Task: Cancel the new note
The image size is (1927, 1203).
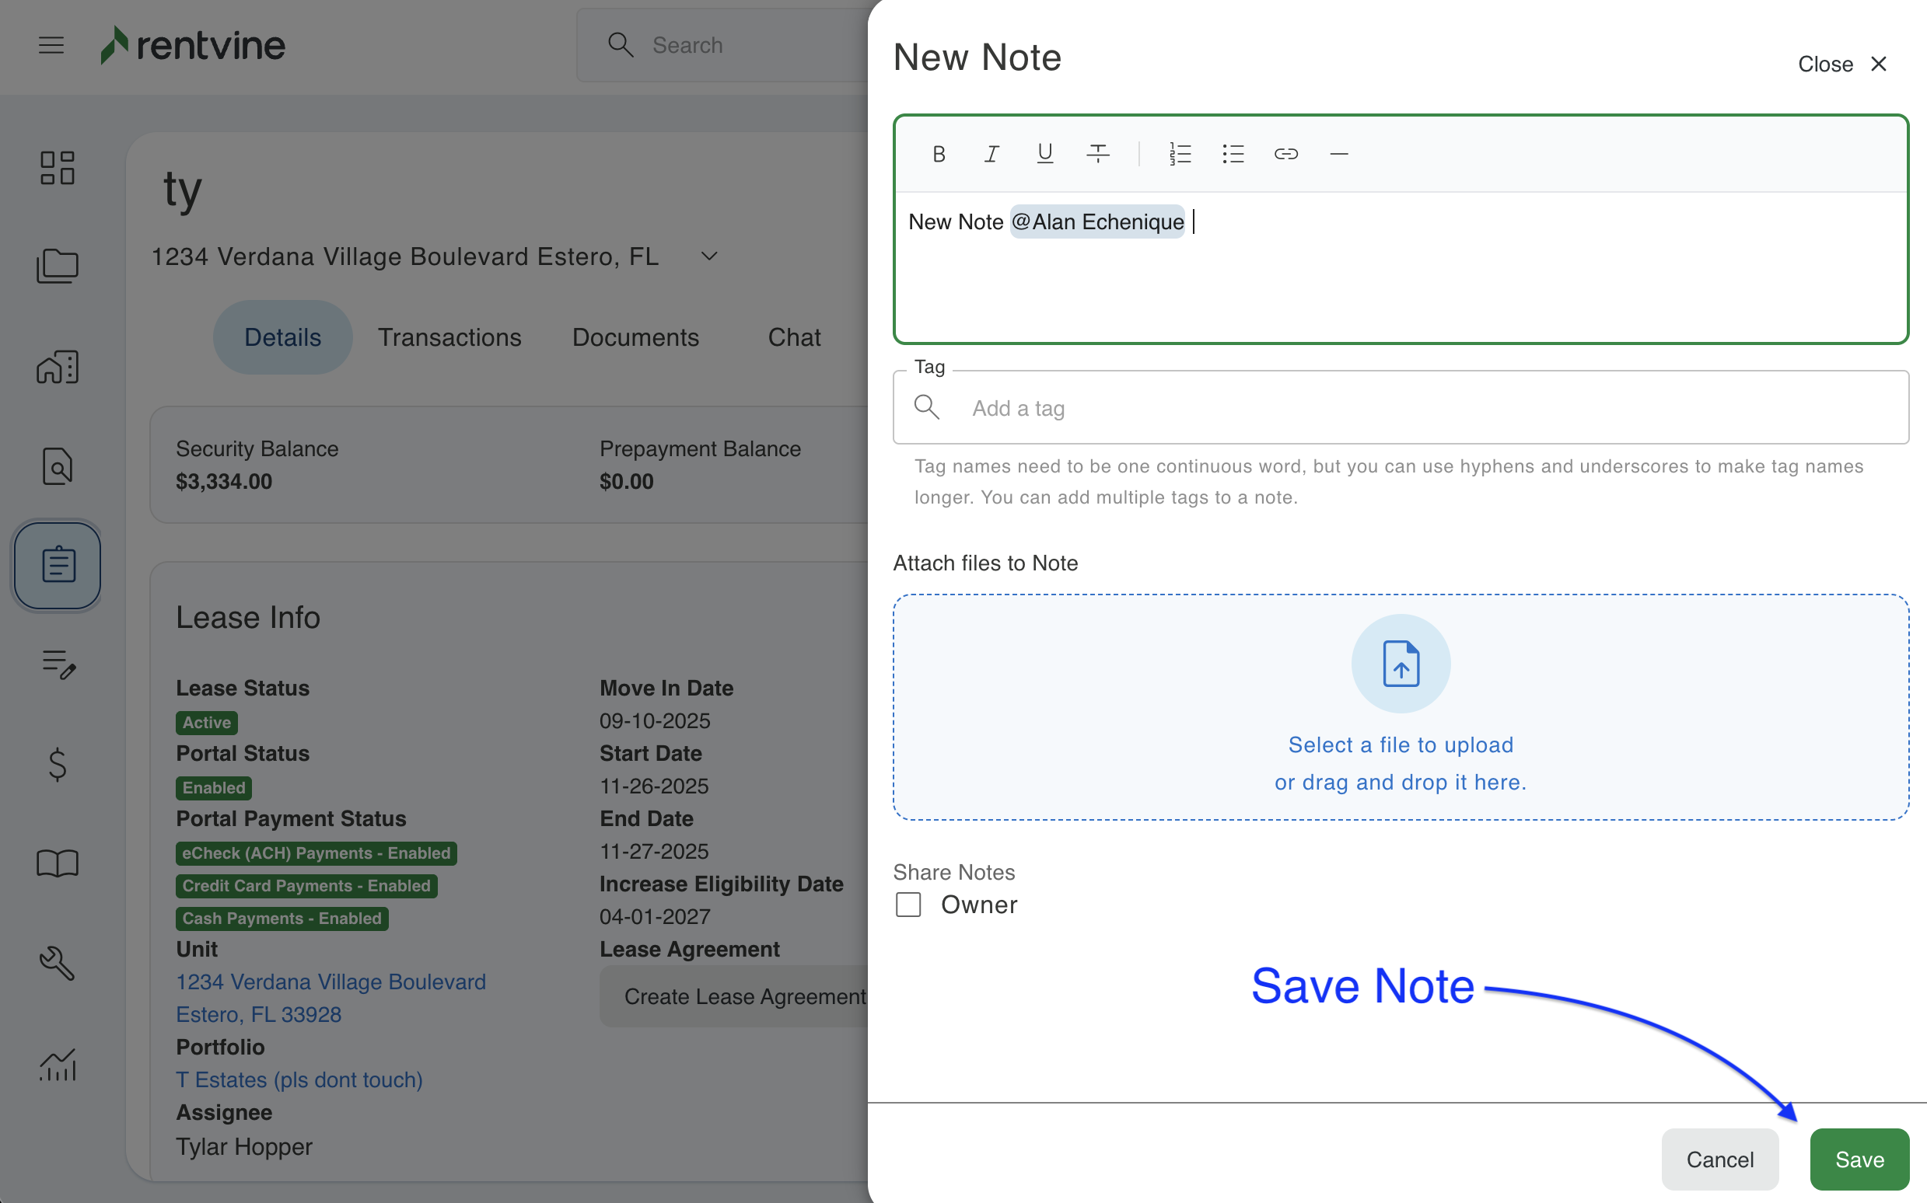Action: (x=1719, y=1159)
